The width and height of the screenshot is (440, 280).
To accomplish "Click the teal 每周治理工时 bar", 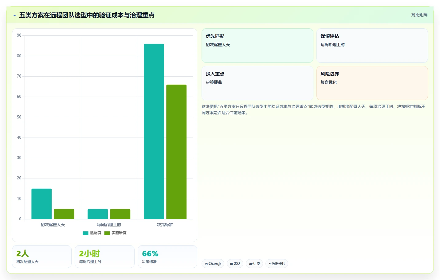I will [x=98, y=214].
